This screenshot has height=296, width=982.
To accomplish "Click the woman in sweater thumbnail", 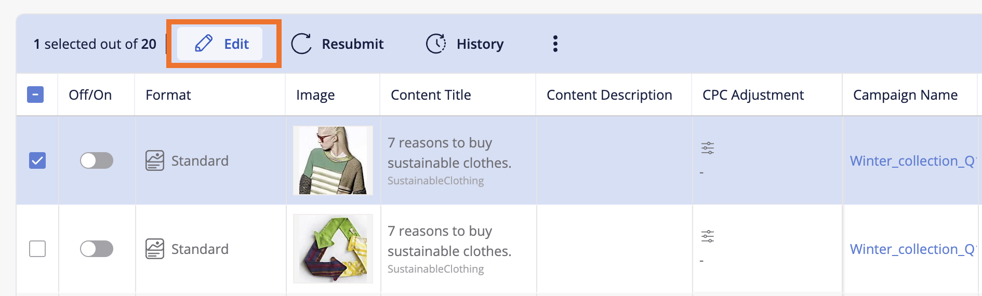I will click(x=333, y=160).
